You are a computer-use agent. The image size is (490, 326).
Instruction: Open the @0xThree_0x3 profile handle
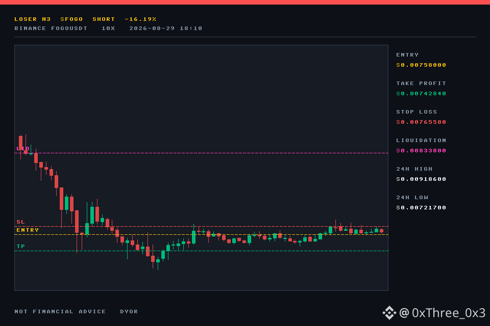[442, 313]
